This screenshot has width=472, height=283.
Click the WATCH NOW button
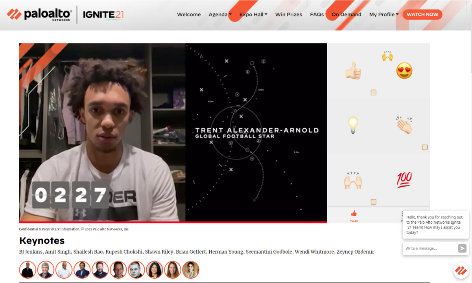click(x=422, y=15)
